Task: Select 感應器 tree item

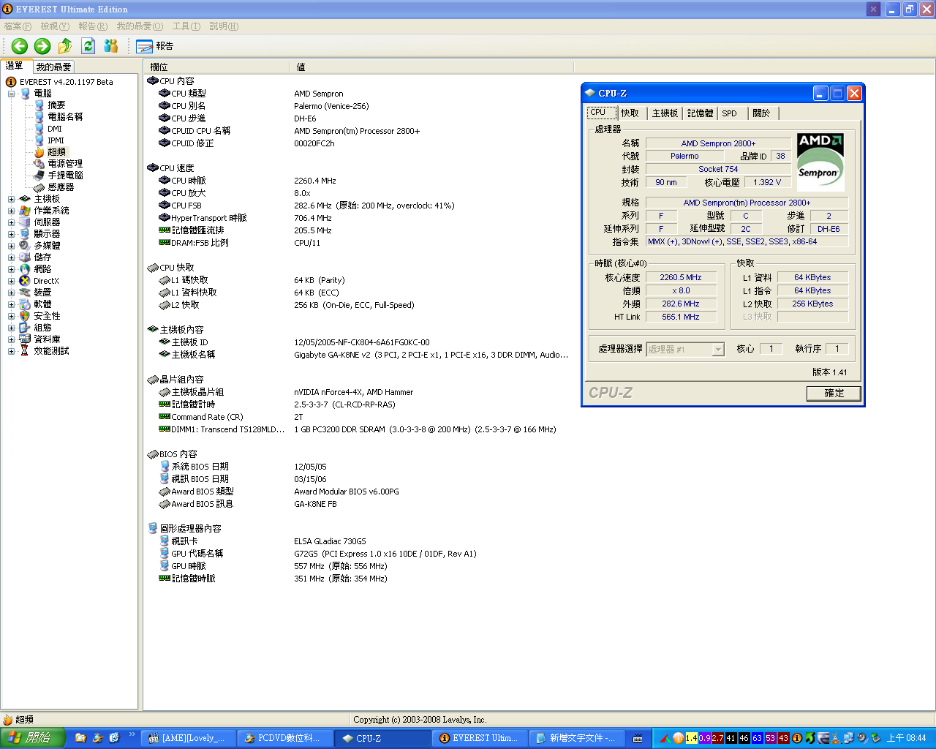Action: tap(61, 187)
